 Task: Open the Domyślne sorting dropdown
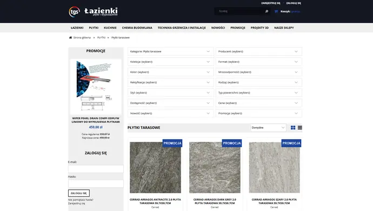(268, 128)
